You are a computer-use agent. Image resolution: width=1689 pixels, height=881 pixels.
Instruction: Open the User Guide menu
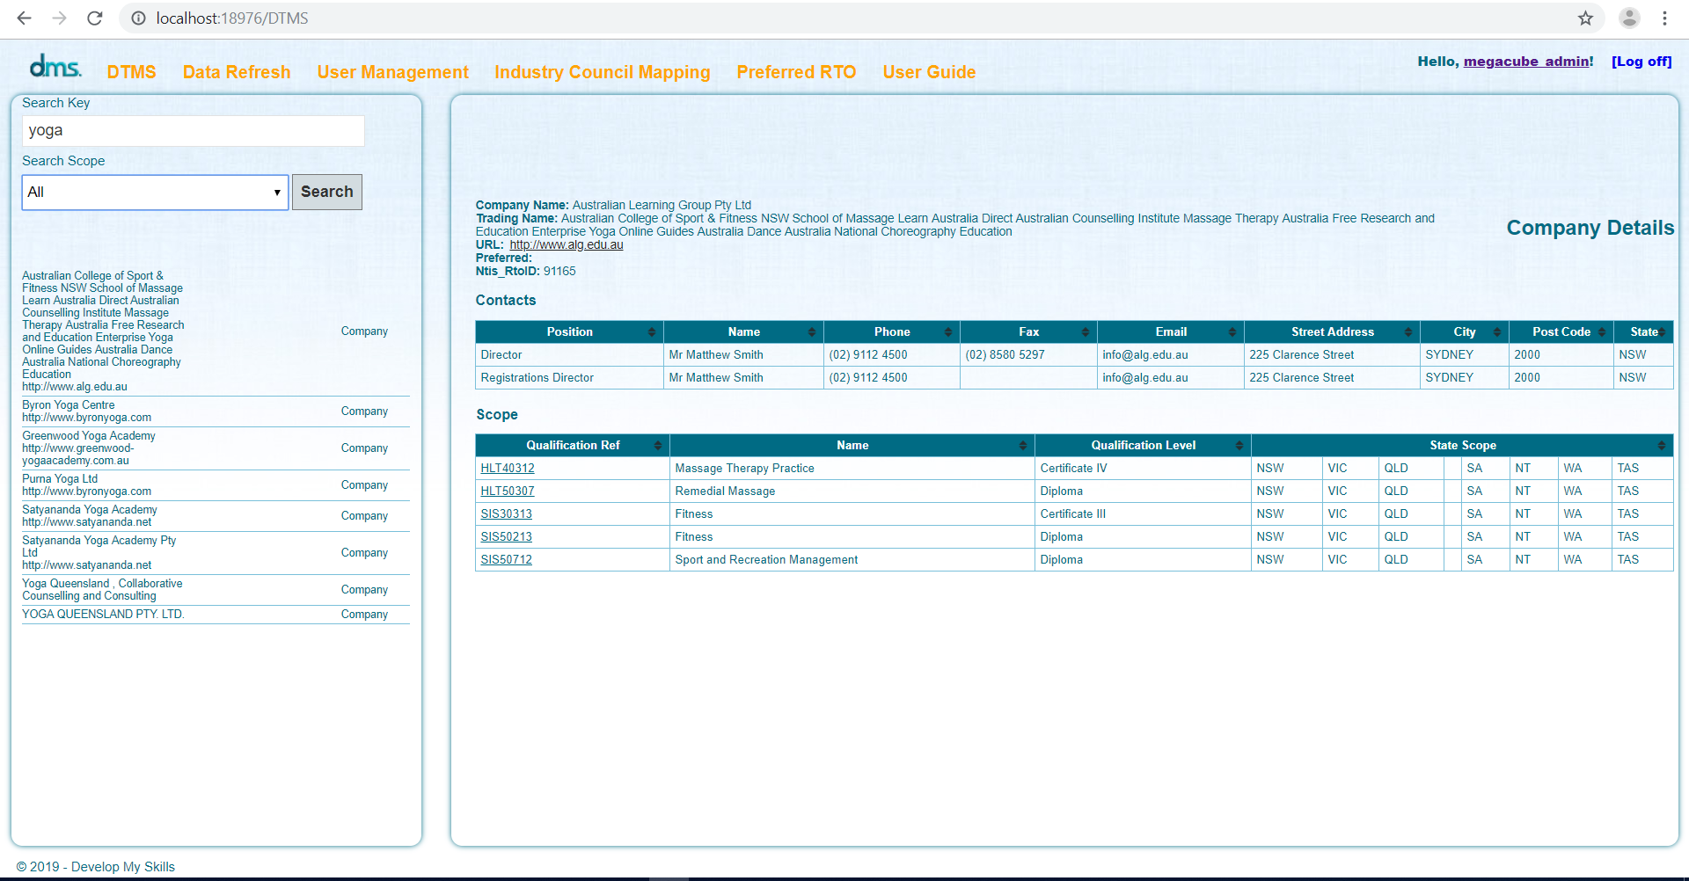coord(929,72)
